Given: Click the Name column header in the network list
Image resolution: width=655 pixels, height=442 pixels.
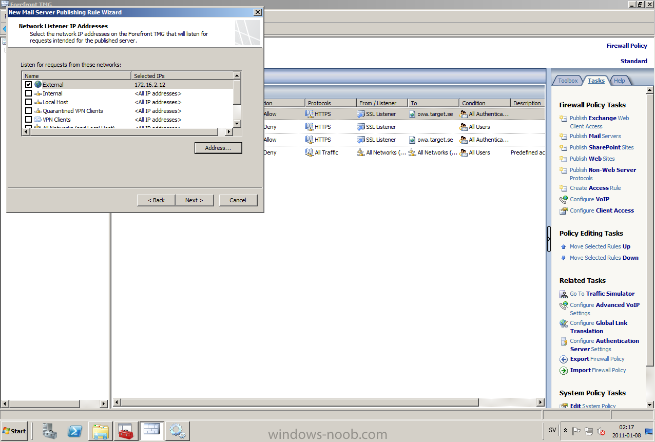Looking at the screenshot, I should pyautogui.click(x=77, y=76).
